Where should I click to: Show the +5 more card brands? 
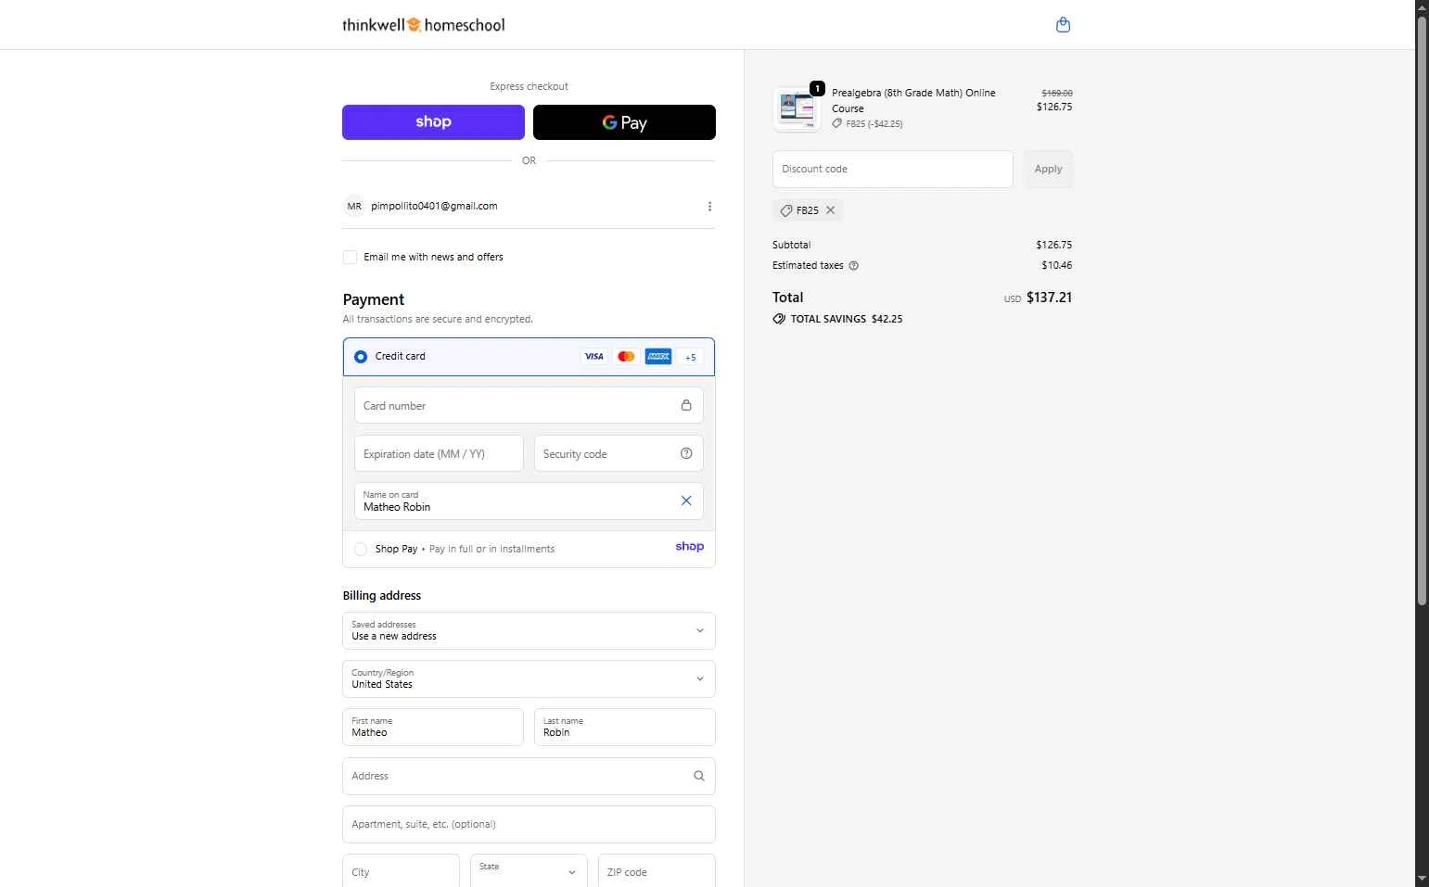(x=690, y=357)
